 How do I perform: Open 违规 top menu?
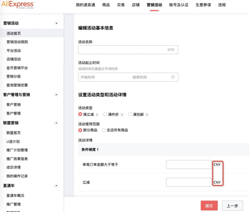pos(222,5)
